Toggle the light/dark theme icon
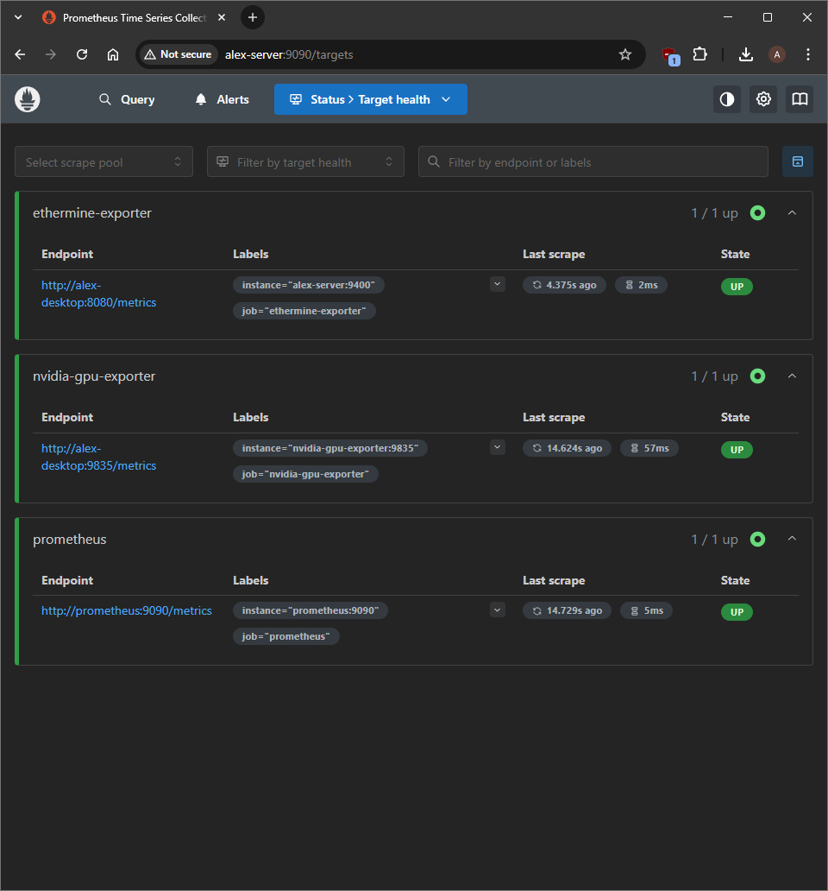Viewport: 828px width, 891px height. [x=727, y=99]
